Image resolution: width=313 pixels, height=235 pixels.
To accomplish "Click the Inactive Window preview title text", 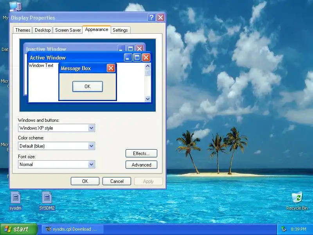I will pos(46,49).
